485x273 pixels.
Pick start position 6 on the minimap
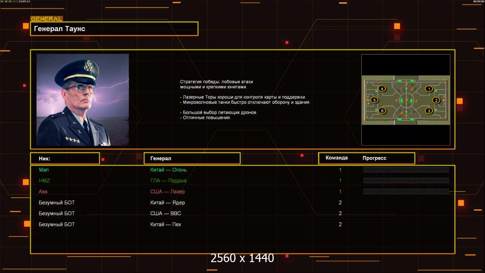382,111
